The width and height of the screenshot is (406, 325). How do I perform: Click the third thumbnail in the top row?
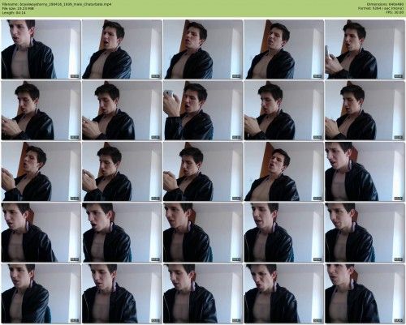click(x=203, y=49)
